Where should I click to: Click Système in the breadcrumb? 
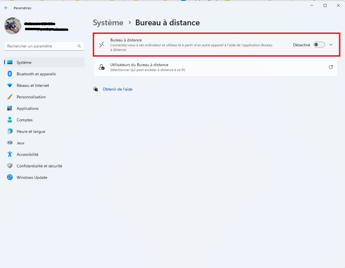point(108,23)
